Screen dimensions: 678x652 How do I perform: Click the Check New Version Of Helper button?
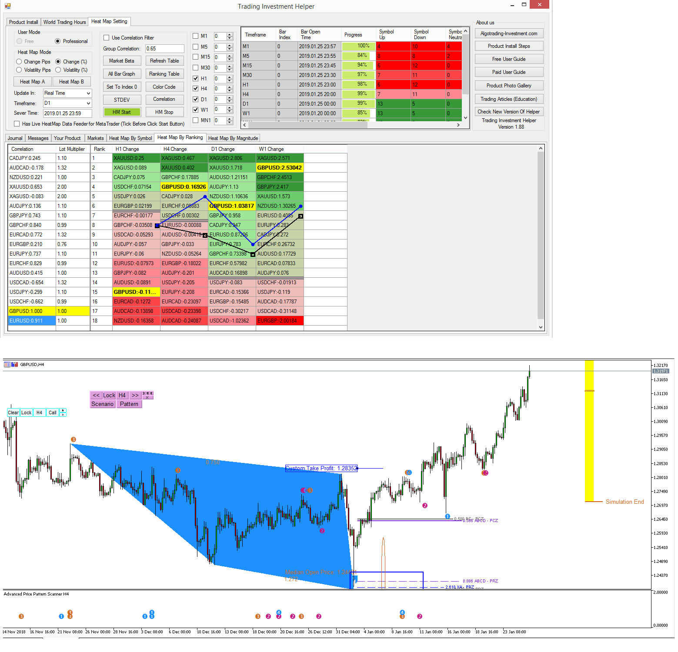[x=508, y=111]
